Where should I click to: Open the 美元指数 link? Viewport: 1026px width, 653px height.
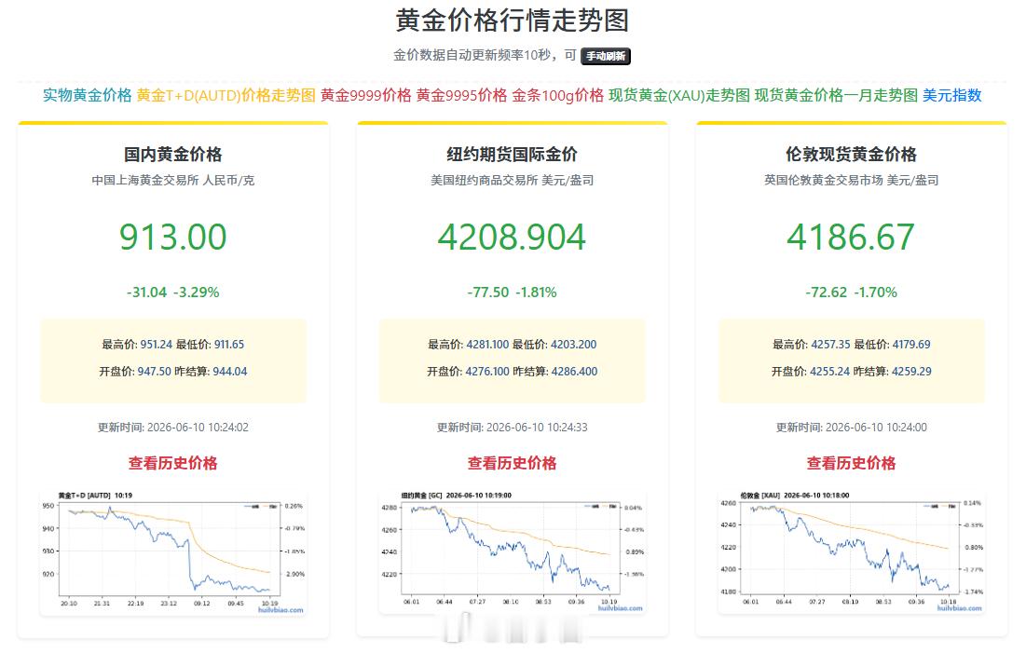coord(952,96)
